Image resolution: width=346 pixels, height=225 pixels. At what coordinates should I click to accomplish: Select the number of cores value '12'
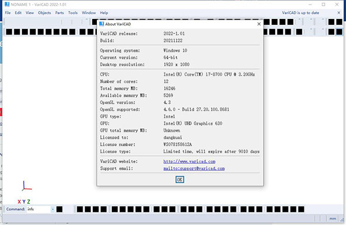[166, 82]
